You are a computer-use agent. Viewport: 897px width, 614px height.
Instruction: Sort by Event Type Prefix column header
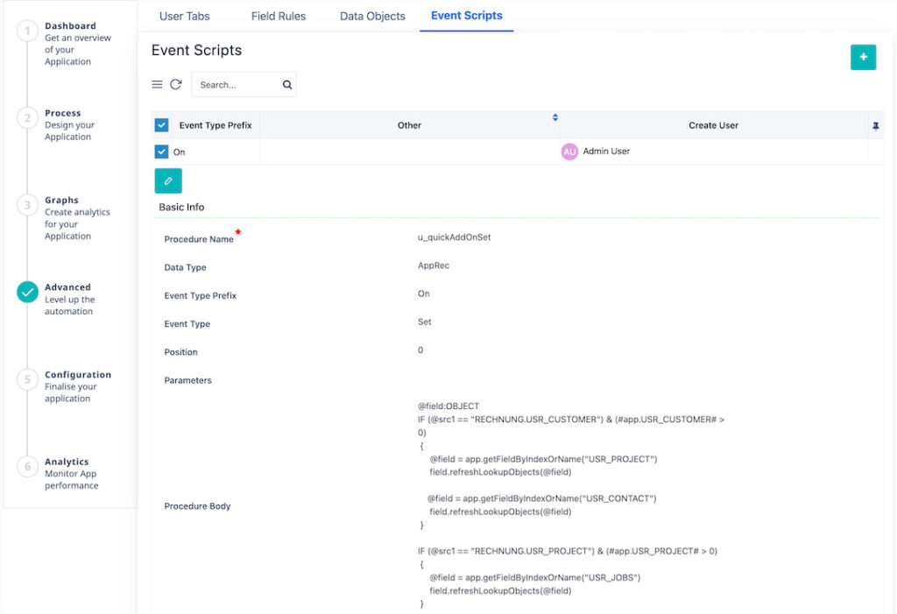pos(215,125)
